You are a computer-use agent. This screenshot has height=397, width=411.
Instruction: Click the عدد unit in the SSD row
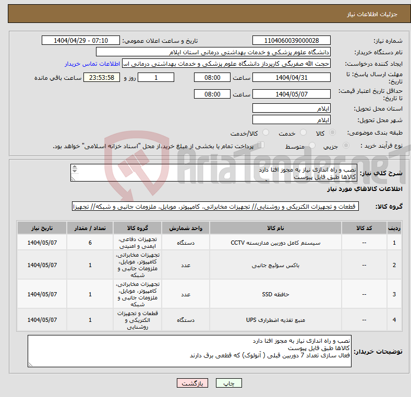click(x=186, y=294)
